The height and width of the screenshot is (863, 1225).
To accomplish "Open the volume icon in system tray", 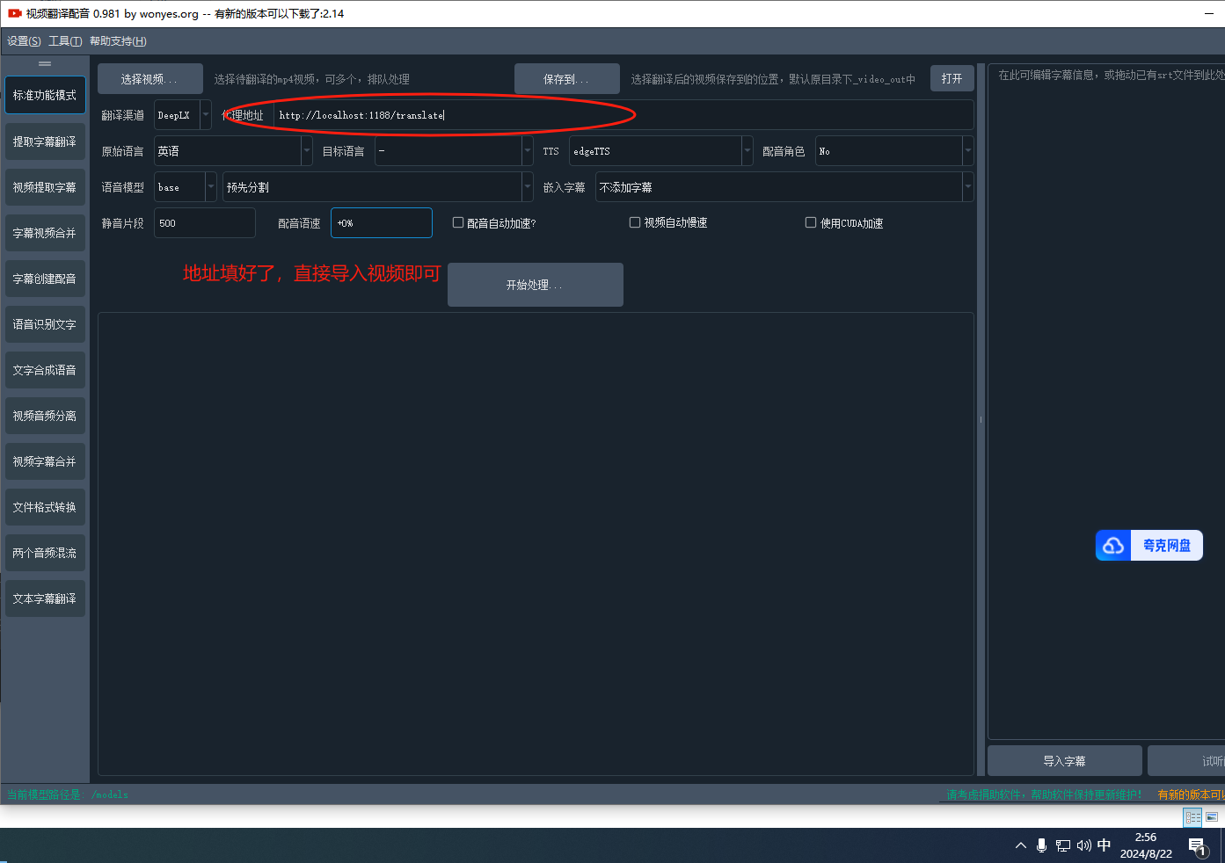I will 1083,845.
